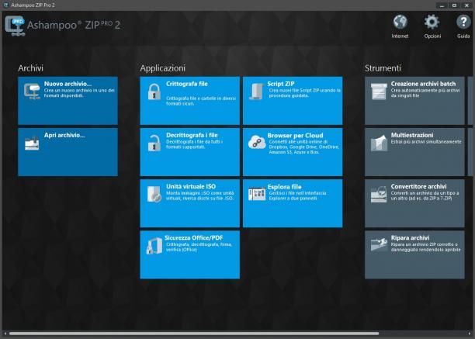Screen dimensions: 475x339
Task: Launch Crittografa file title text
Action: [x=187, y=84]
